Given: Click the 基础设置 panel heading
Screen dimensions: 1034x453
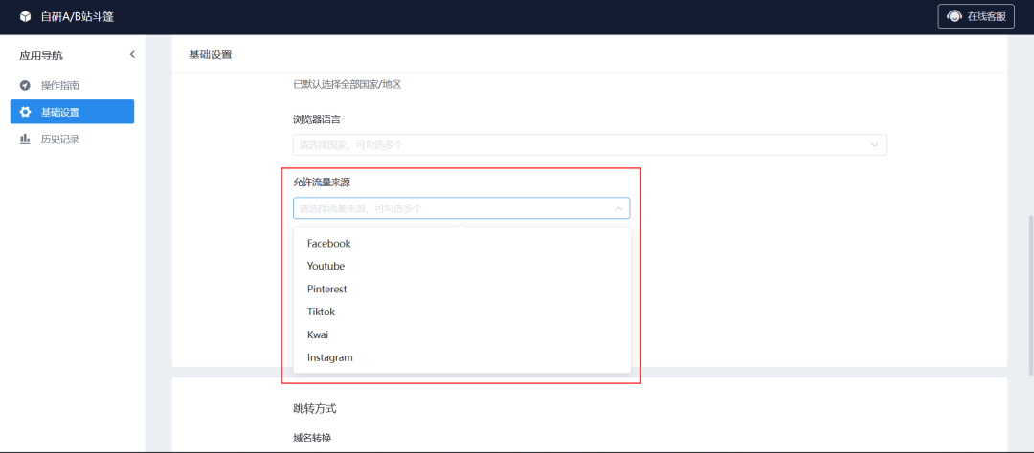Looking at the screenshot, I should 211,54.
